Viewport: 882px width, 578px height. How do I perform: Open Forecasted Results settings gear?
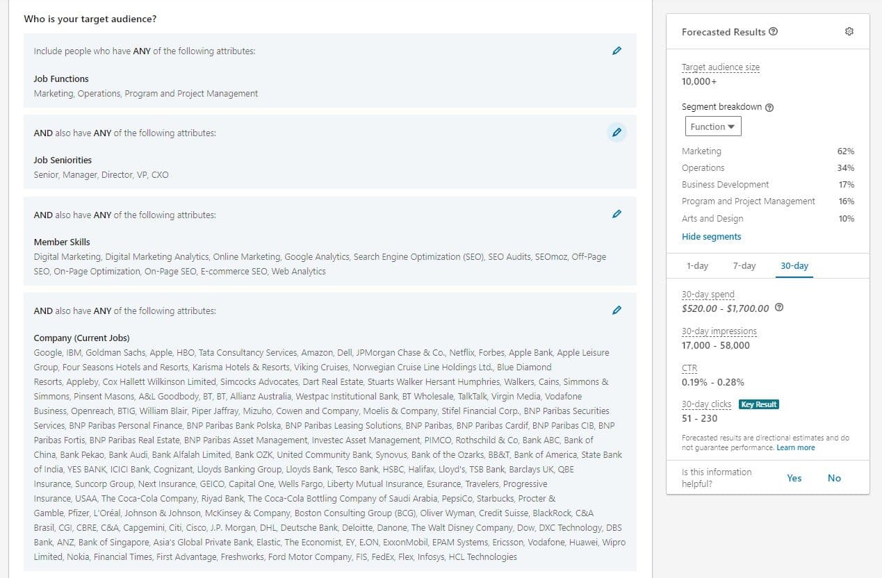click(x=849, y=32)
